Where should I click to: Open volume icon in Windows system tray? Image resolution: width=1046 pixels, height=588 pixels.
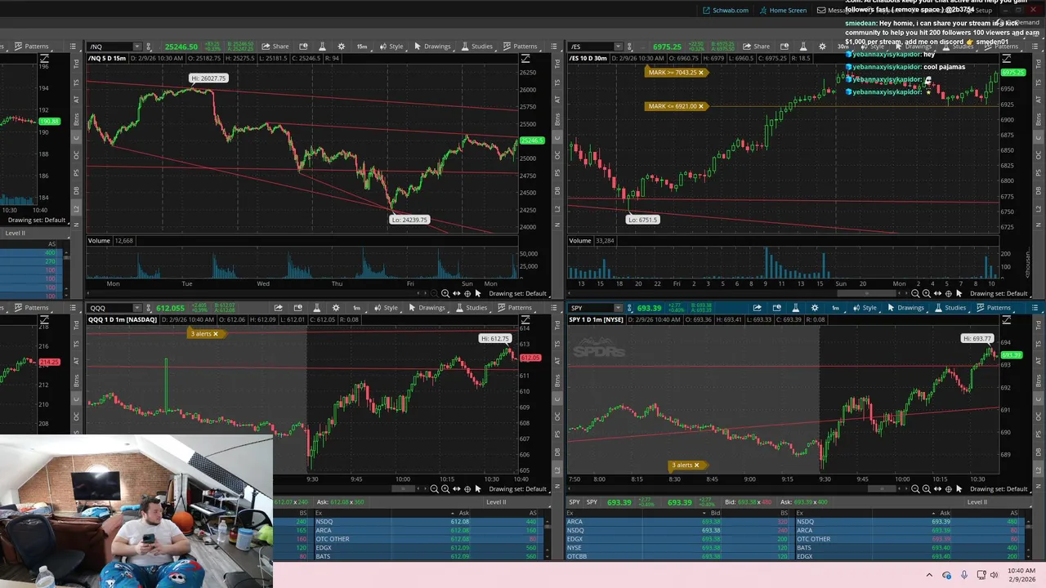point(994,575)
